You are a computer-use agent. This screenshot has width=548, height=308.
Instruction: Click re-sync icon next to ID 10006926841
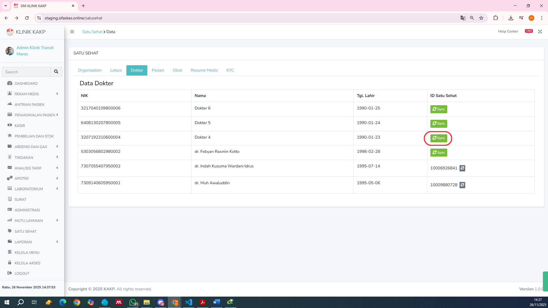[462, 168]
